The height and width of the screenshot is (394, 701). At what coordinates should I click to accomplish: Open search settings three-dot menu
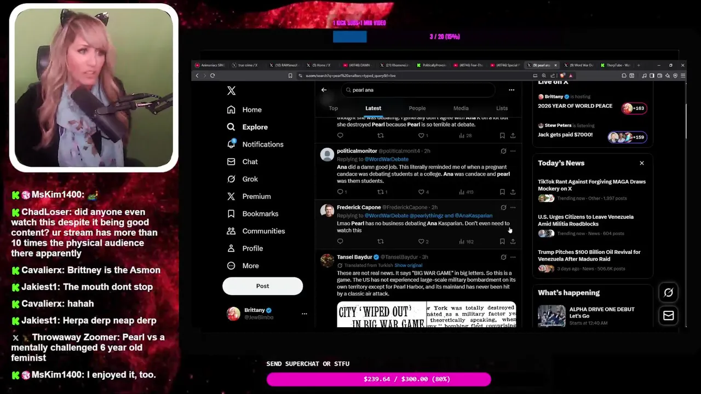click(512, 90)
